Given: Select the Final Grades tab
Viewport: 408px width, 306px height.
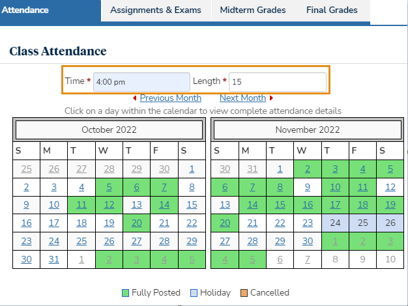Looking at the screenshot, I should (332, 10).
